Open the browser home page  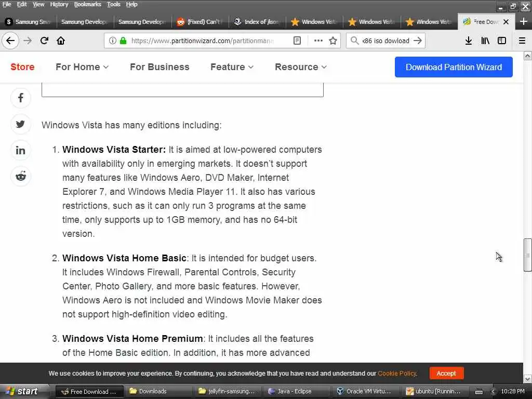click(61, 41)
